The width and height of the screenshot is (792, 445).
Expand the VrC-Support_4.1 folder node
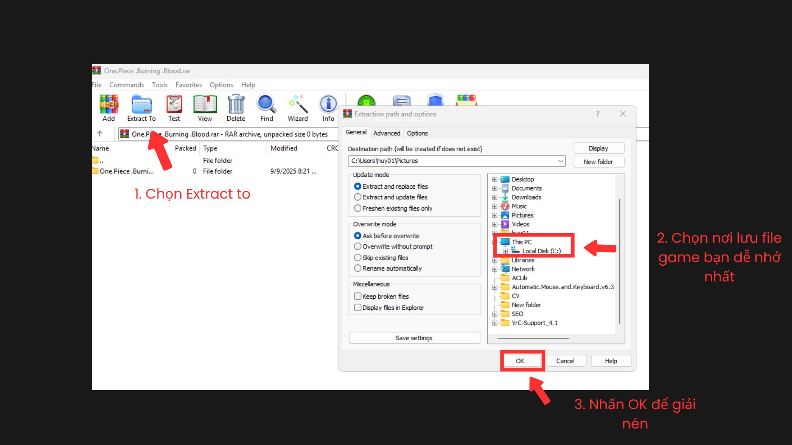(495, 323)
